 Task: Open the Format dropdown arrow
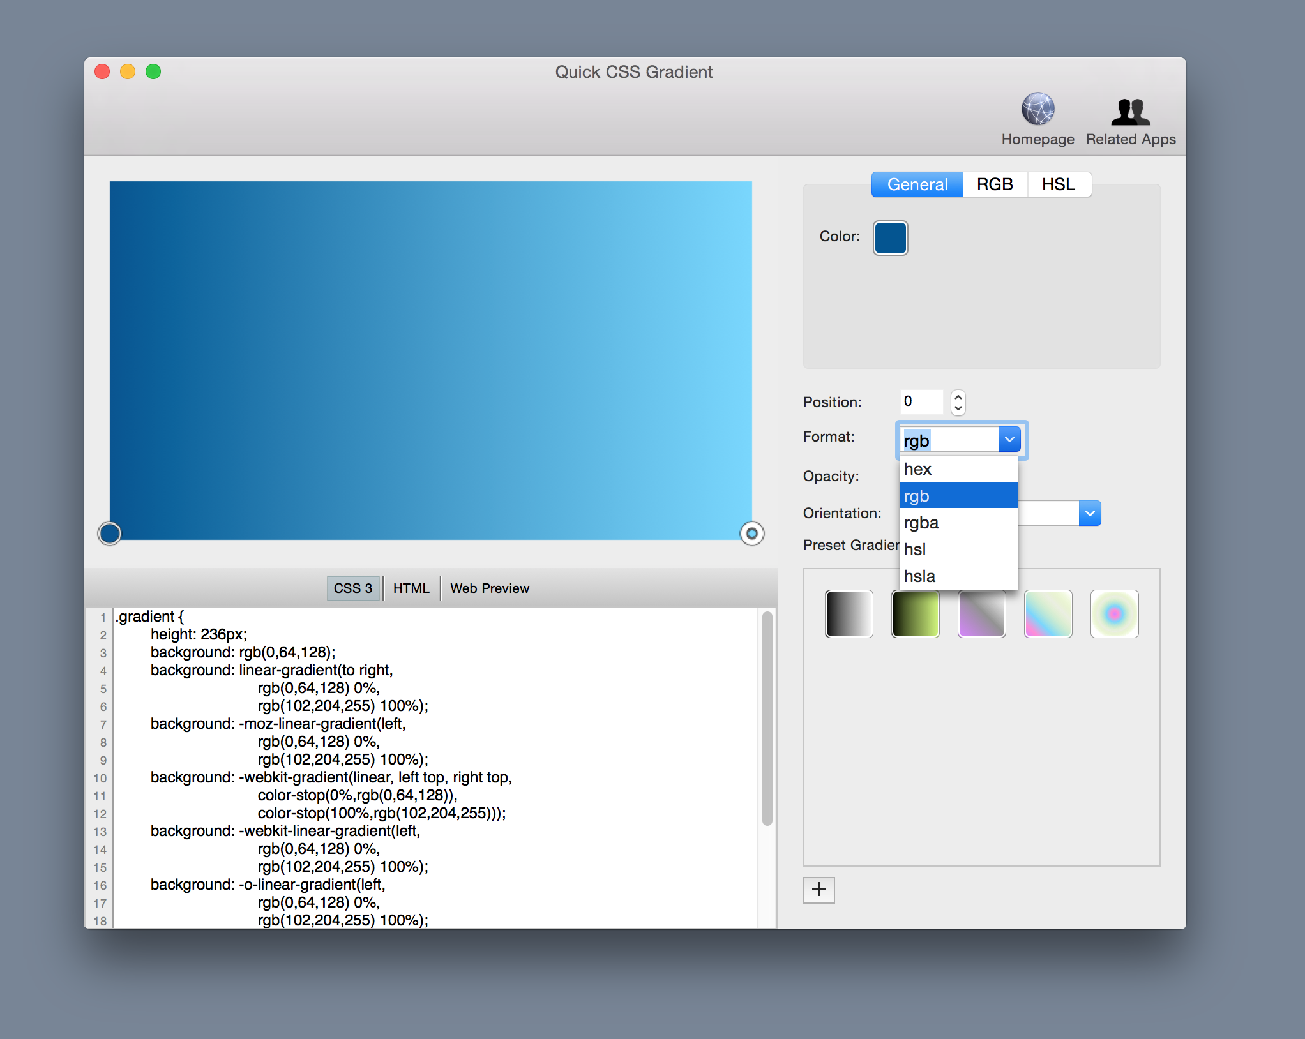click(1009, 440)
